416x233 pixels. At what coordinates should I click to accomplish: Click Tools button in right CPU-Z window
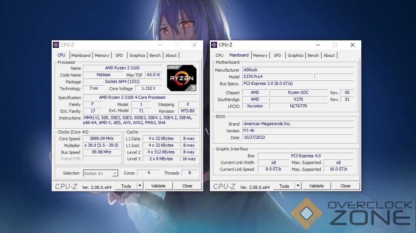click(x=284, y=186)
